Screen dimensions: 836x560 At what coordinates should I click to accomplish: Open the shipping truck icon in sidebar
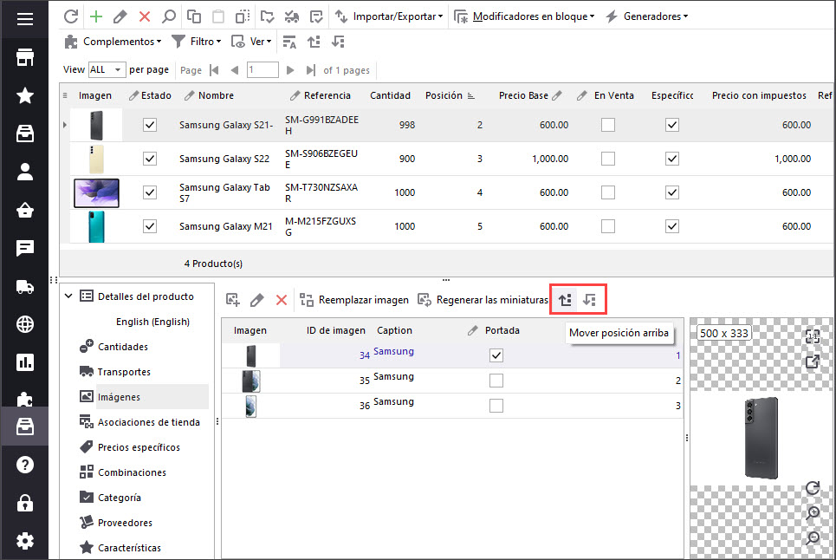tap(24, 286)
